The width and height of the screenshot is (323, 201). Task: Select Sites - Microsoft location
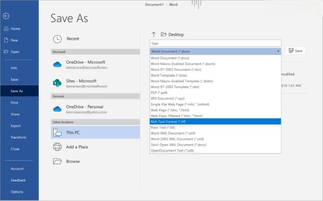tap(95, 83)
